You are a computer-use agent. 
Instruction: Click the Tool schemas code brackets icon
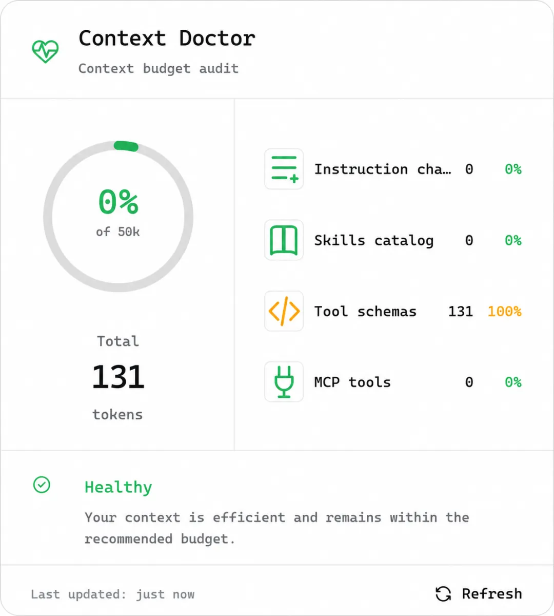[284, 311]
